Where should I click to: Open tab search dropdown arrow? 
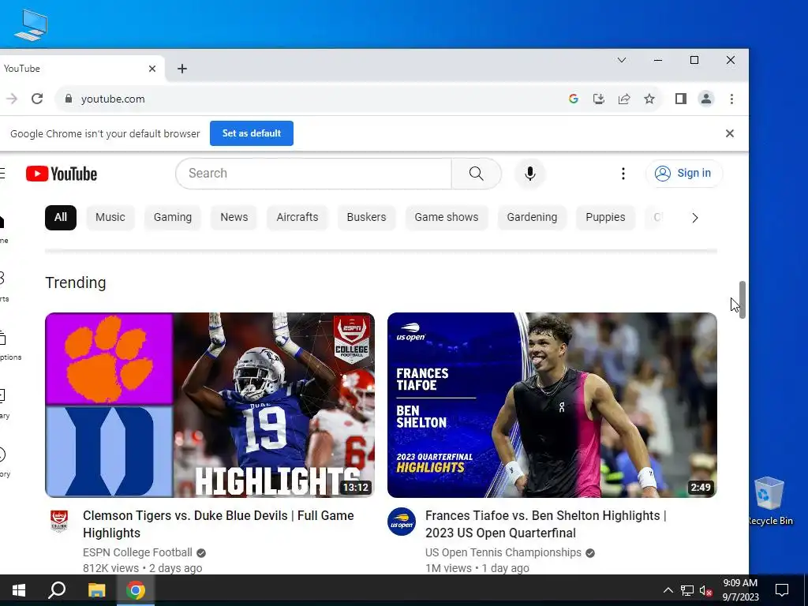tap(622, 60)
